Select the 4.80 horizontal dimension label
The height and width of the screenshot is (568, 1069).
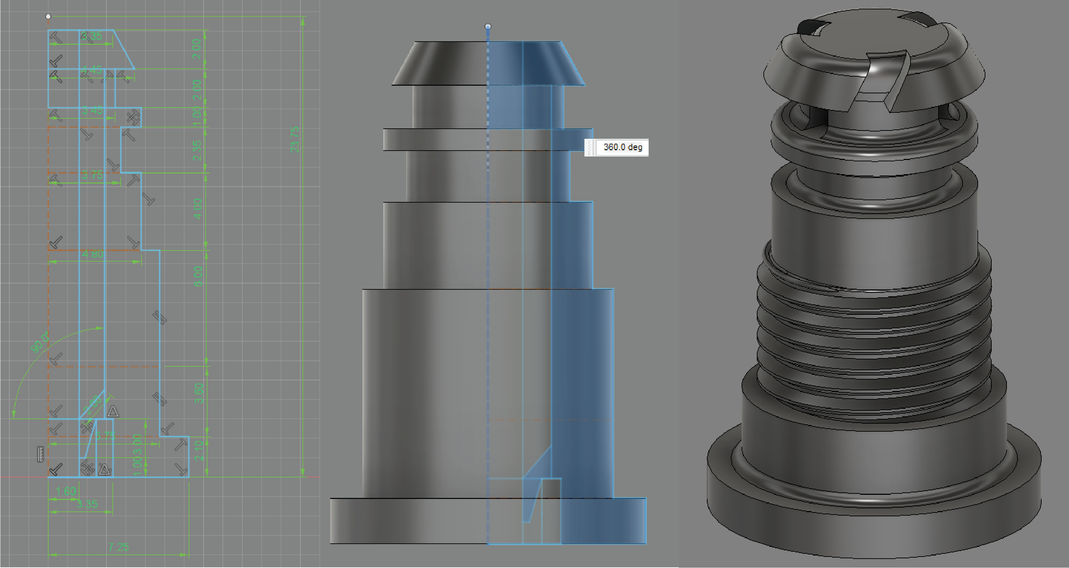point(92,254)
